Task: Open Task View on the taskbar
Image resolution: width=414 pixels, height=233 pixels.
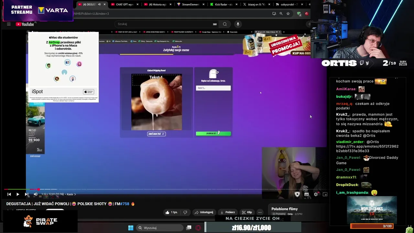Action: click(x=189, y=228)
